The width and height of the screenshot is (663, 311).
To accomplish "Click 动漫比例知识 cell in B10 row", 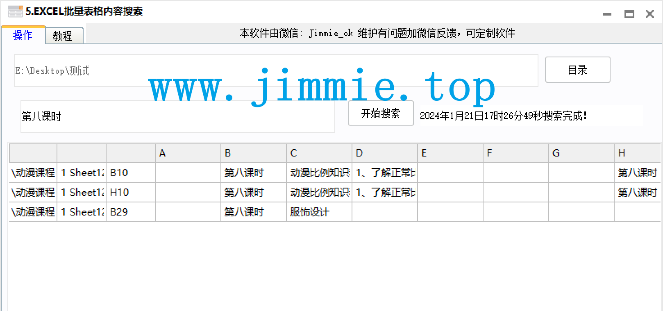I will (x=319, y=173).
